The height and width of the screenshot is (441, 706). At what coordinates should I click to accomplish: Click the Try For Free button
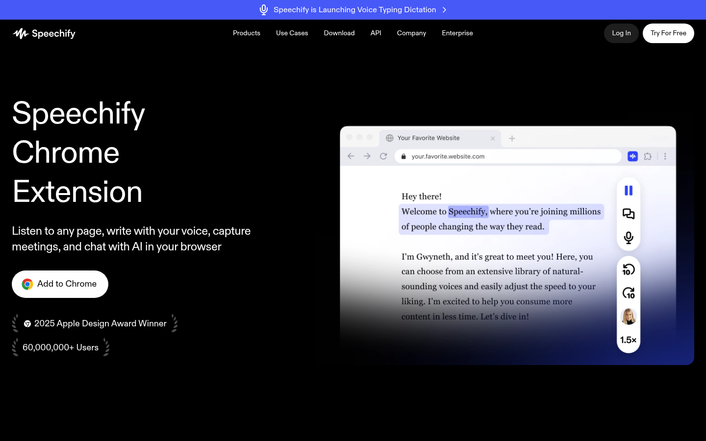click(668, 33)
